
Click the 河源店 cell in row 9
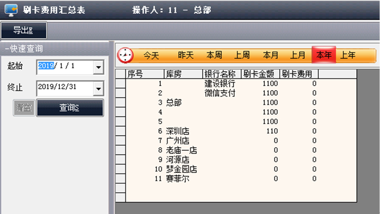pos(178,160)
